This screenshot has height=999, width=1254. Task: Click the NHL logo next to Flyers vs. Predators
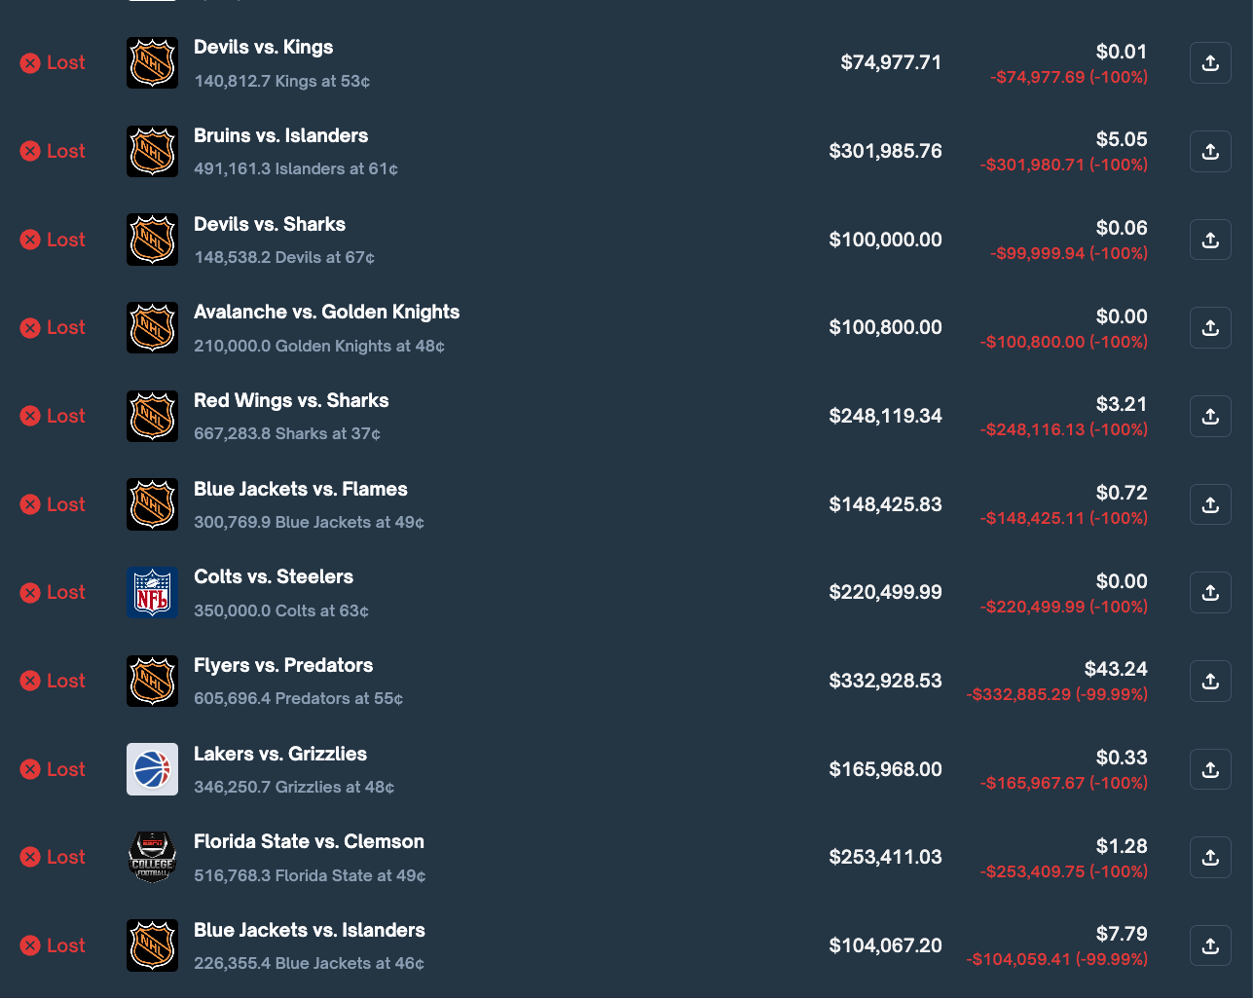click(152, 681)
